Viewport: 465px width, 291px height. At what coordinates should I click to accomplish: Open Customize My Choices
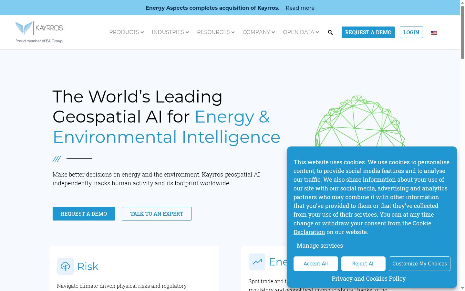pos(419,264)
